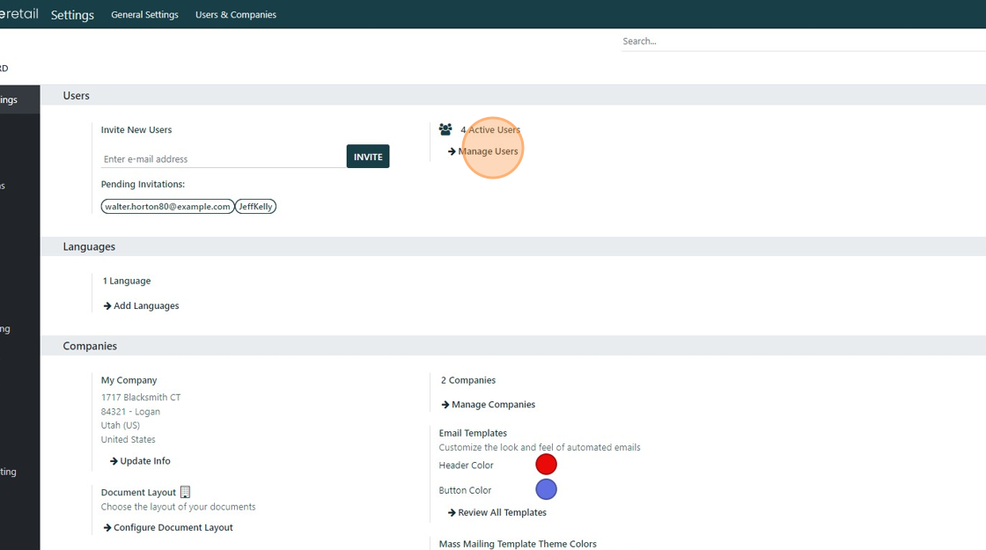Click the '2 Companies' text
986x550 pixels.
click(x=467, y=380)
